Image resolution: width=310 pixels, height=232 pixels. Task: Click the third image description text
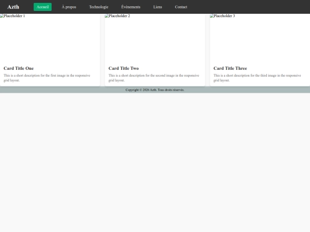tap(257, 78)
